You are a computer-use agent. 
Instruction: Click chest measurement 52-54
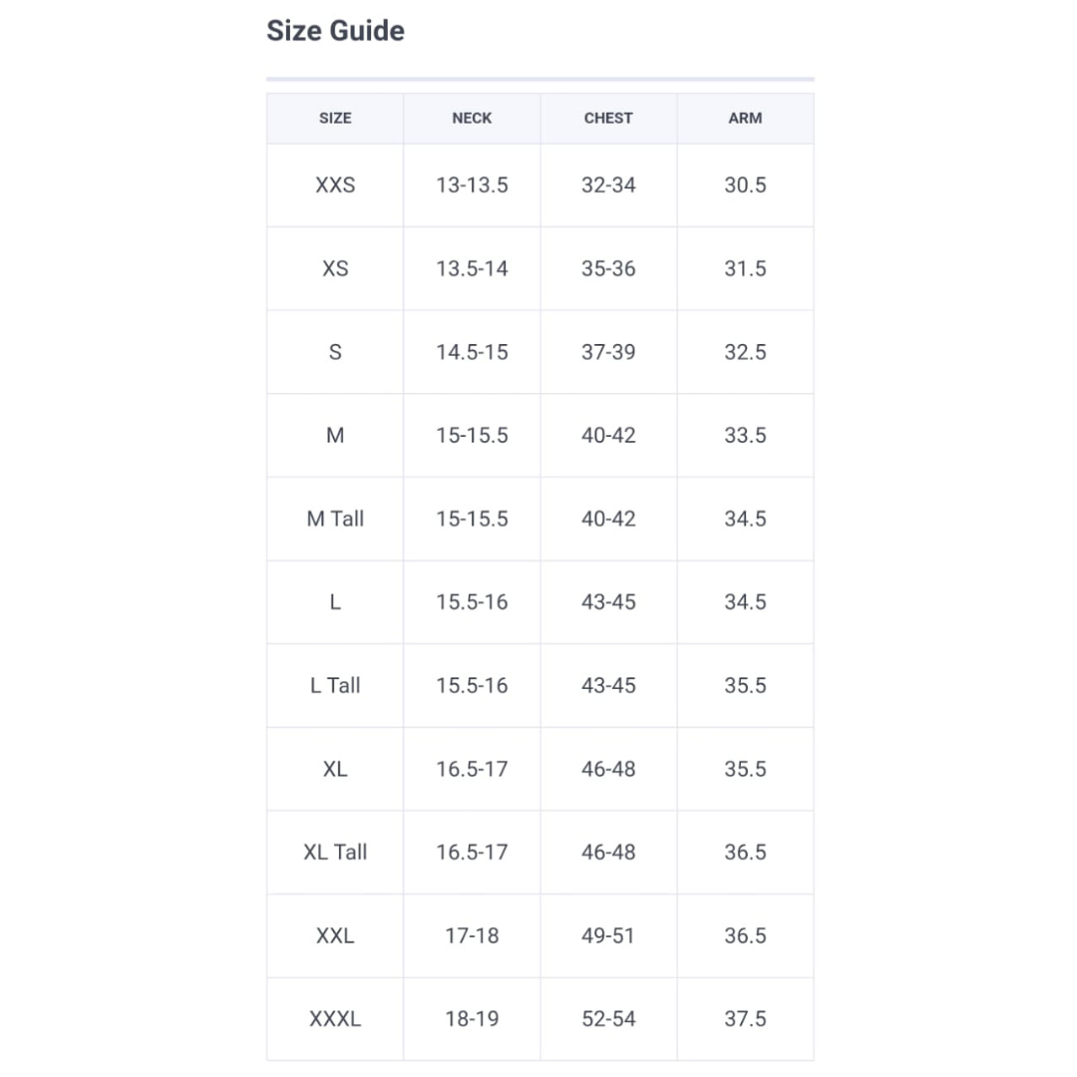click(x=608, y=1019)
